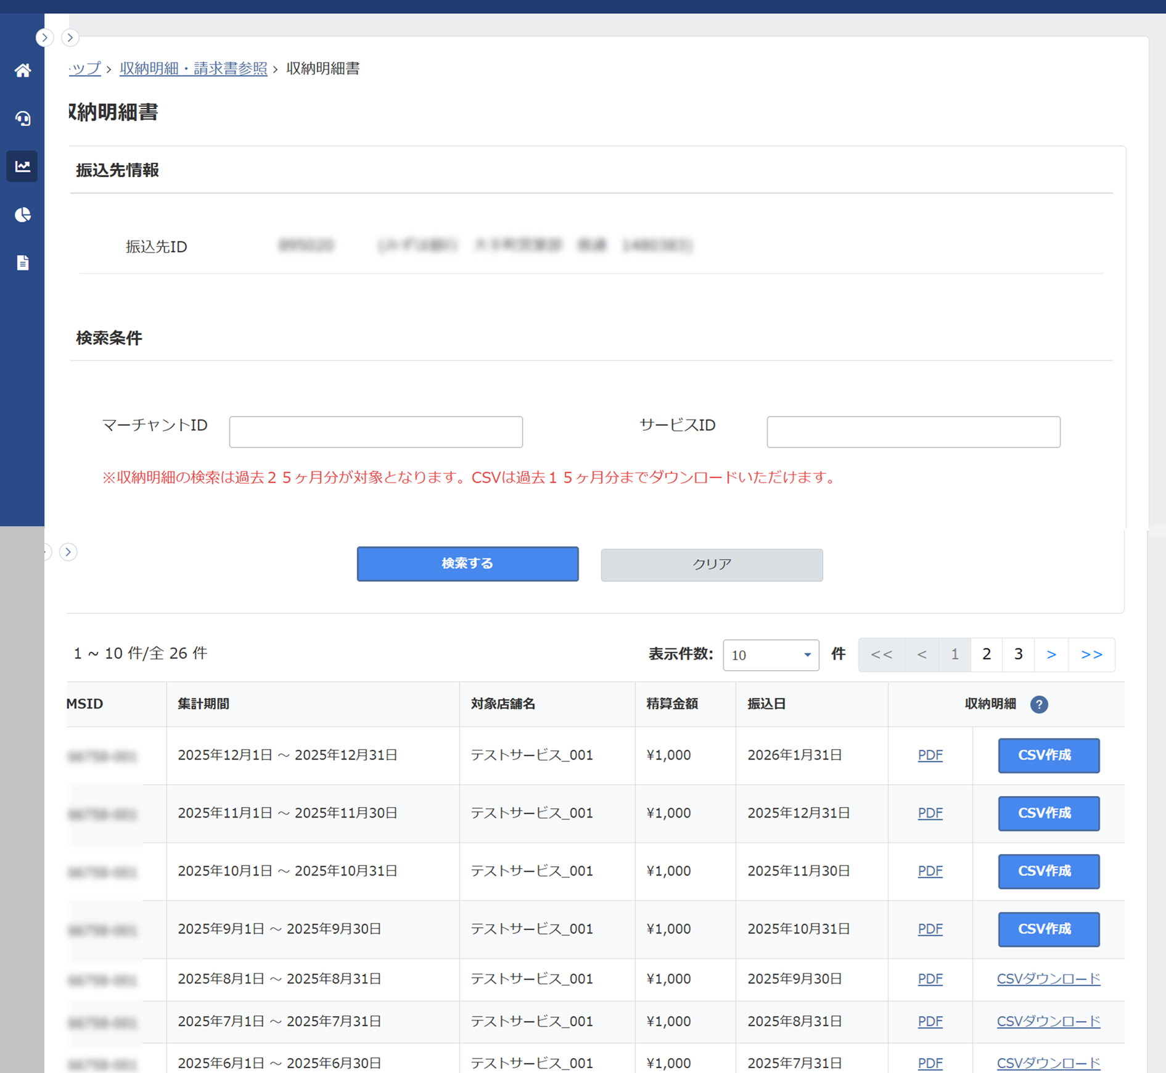Click the document icon in sidebar

(x=23, y=263)
